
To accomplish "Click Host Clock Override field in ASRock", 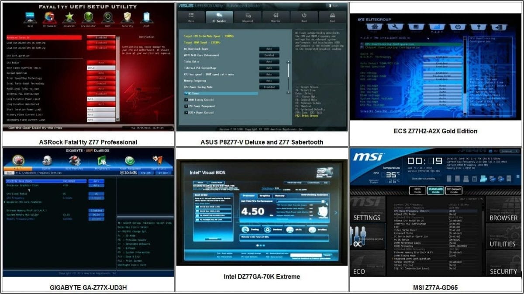I will click(x=101, y=68).
